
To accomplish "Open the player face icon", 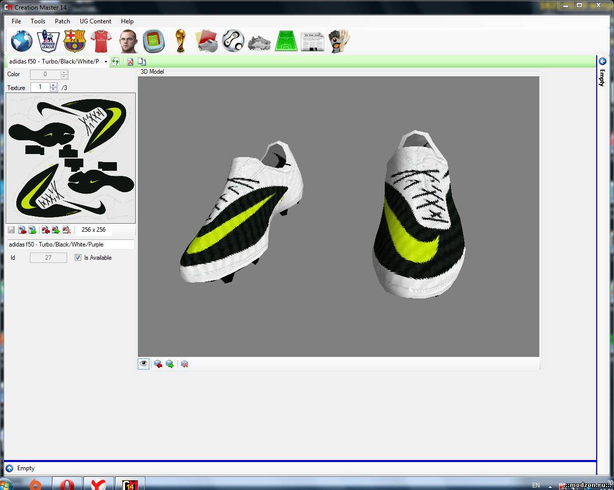I will click(x=128, y=41).
